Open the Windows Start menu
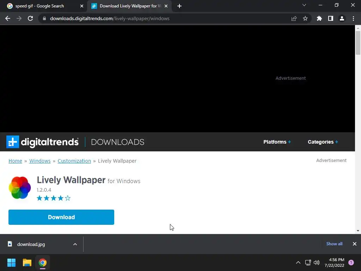 pos(11,263)
